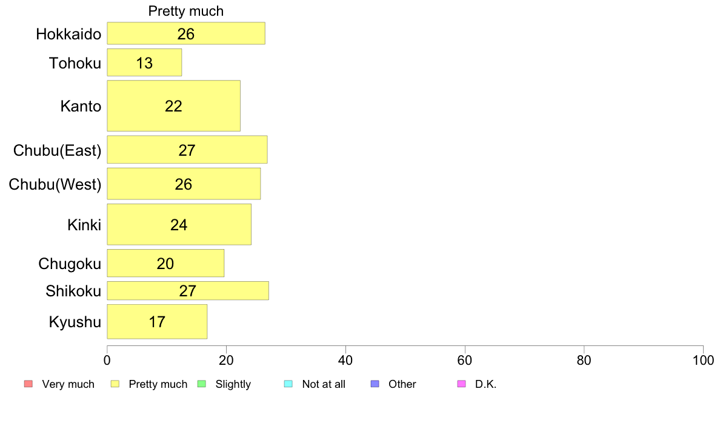Select the Shikoku bar showing 27

click(x=188, y=291)
